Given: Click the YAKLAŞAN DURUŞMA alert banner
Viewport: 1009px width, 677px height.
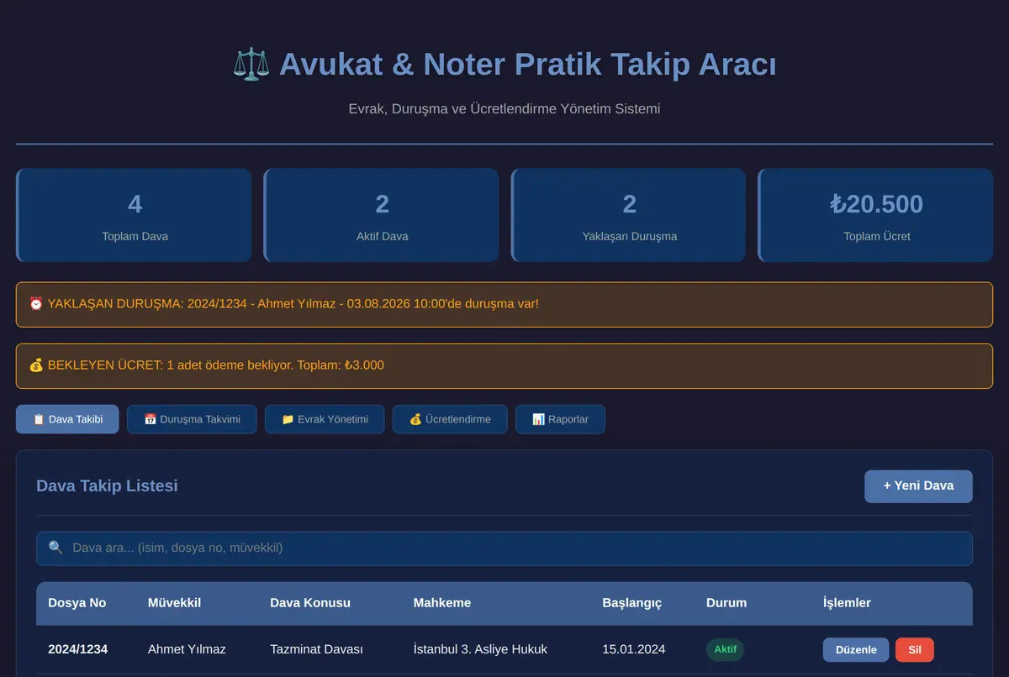Looking at the screenshot, I should coord(504,304).
